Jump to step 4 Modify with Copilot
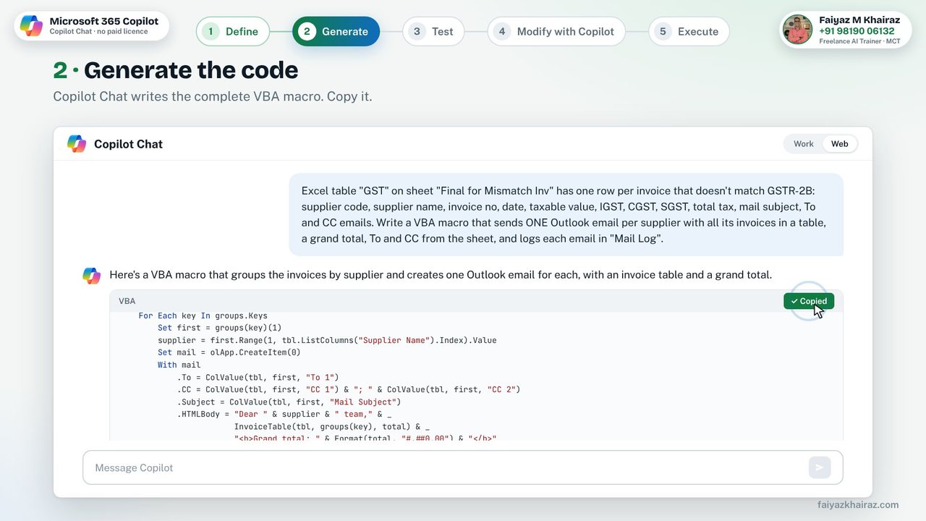 coord(556,31)
